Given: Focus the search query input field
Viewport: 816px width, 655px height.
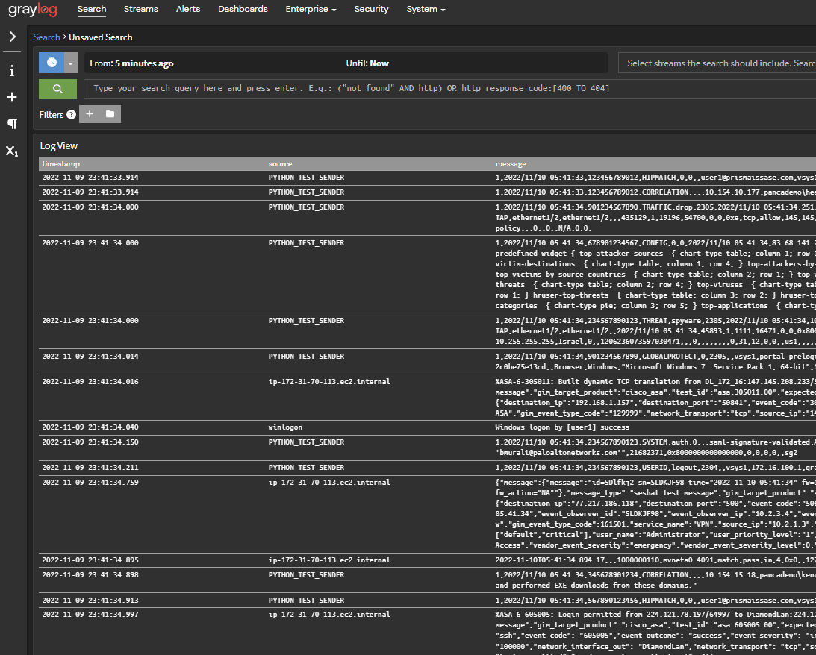Looking at the screenshot, I should tap(448, 89).
